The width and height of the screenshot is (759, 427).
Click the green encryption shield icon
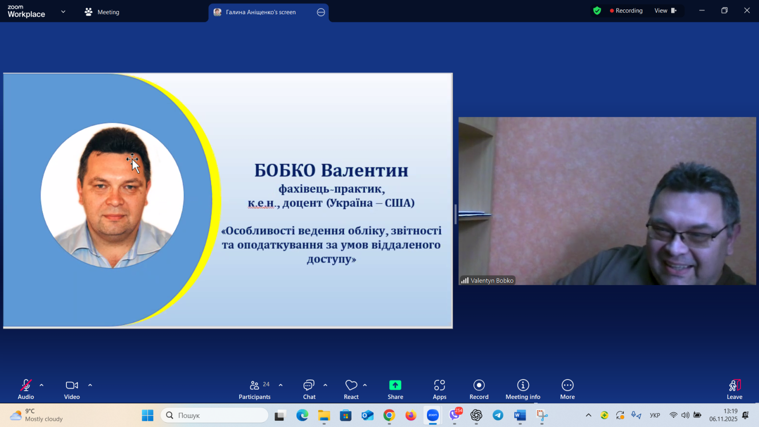pyautogui.click(x=597, y=10)
